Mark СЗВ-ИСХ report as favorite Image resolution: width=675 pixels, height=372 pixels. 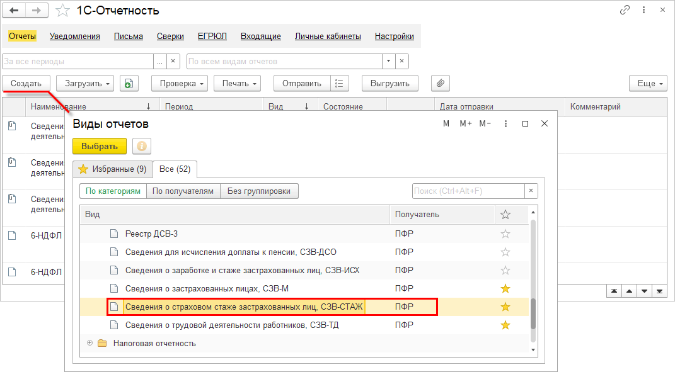(505, 271)
